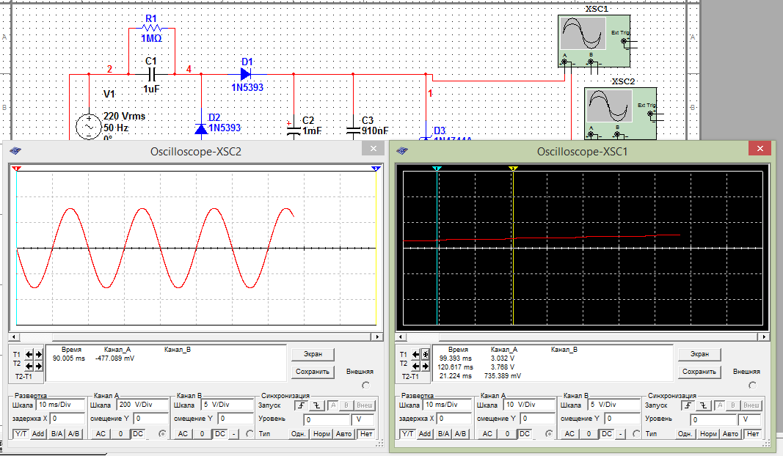This screenshot has height=456, width=783.
Task: Toggle external trigger radio in XSC2
Action: click(x=366, y=385)
